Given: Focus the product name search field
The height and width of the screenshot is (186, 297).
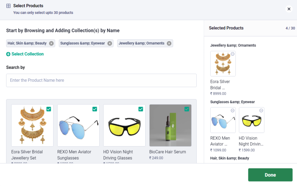Looking at the screenshot, I should click(101, 80).
